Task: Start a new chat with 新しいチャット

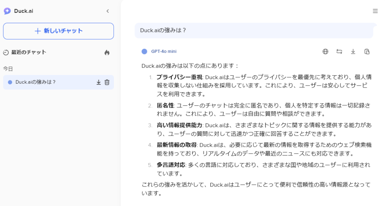Action: coord(58,31)
